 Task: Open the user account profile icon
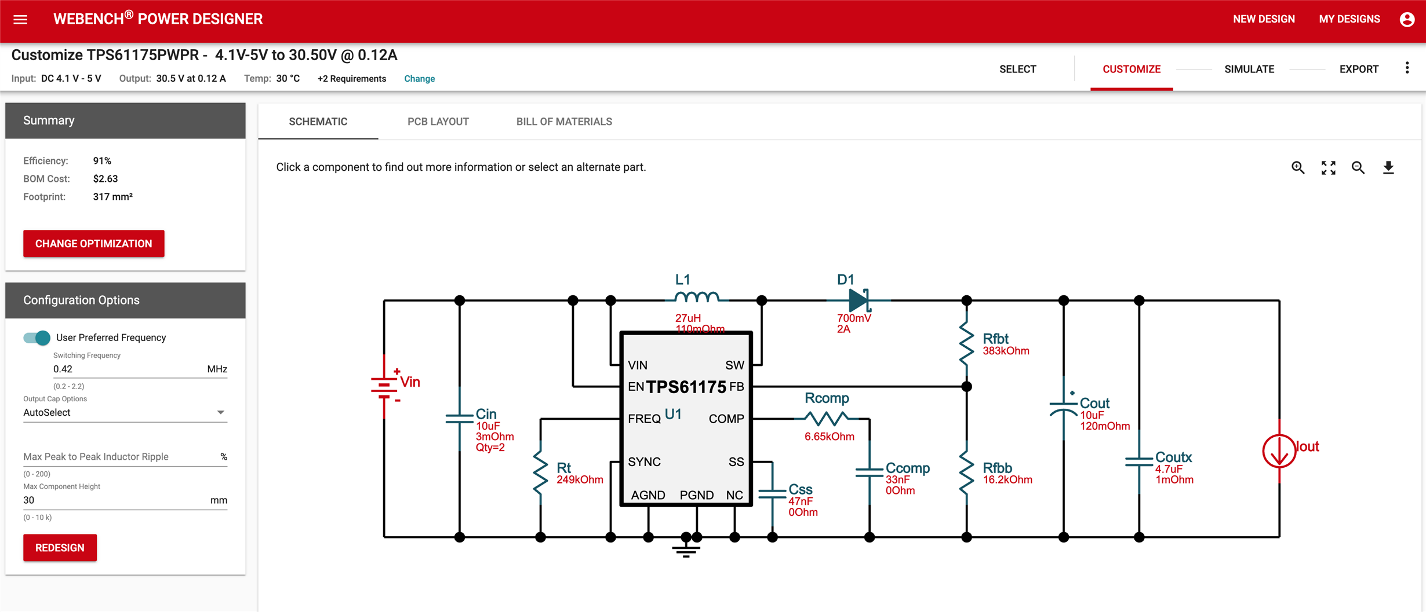click(1407, 19)
